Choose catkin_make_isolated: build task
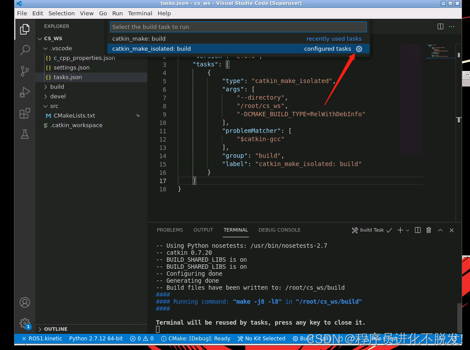470x350 pixels. (238, 49)
